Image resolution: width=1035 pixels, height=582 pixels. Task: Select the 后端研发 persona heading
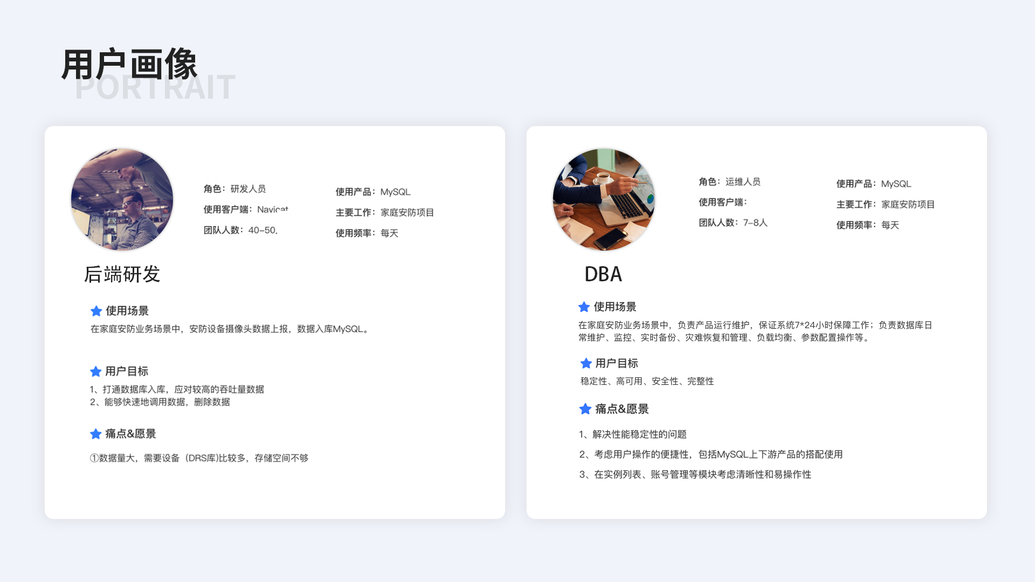point(122,274)
